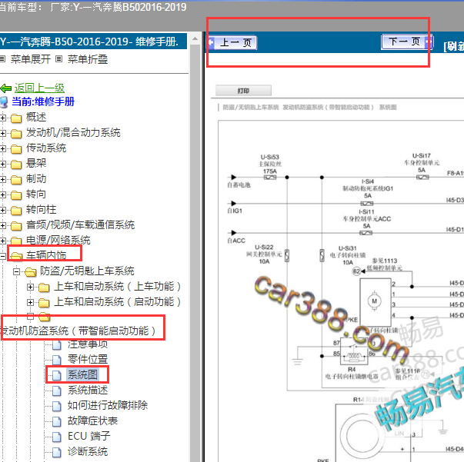Click the tree panel vertical scrollbar track
The width and height of the screenshot is (464, 462).
[195, 251]
